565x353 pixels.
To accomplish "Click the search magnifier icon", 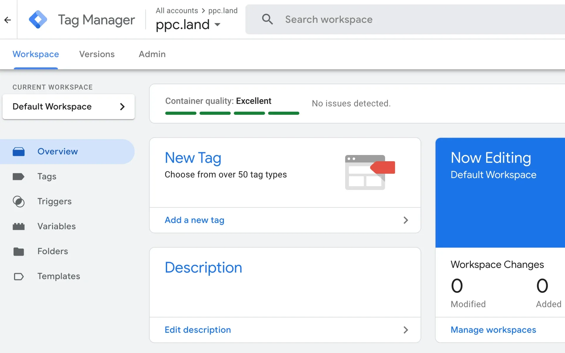I will coord(267,19).
